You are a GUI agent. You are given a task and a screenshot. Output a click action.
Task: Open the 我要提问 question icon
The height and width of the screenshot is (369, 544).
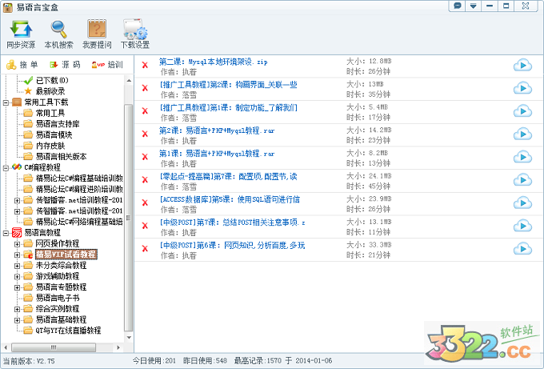tap(97, 34)
